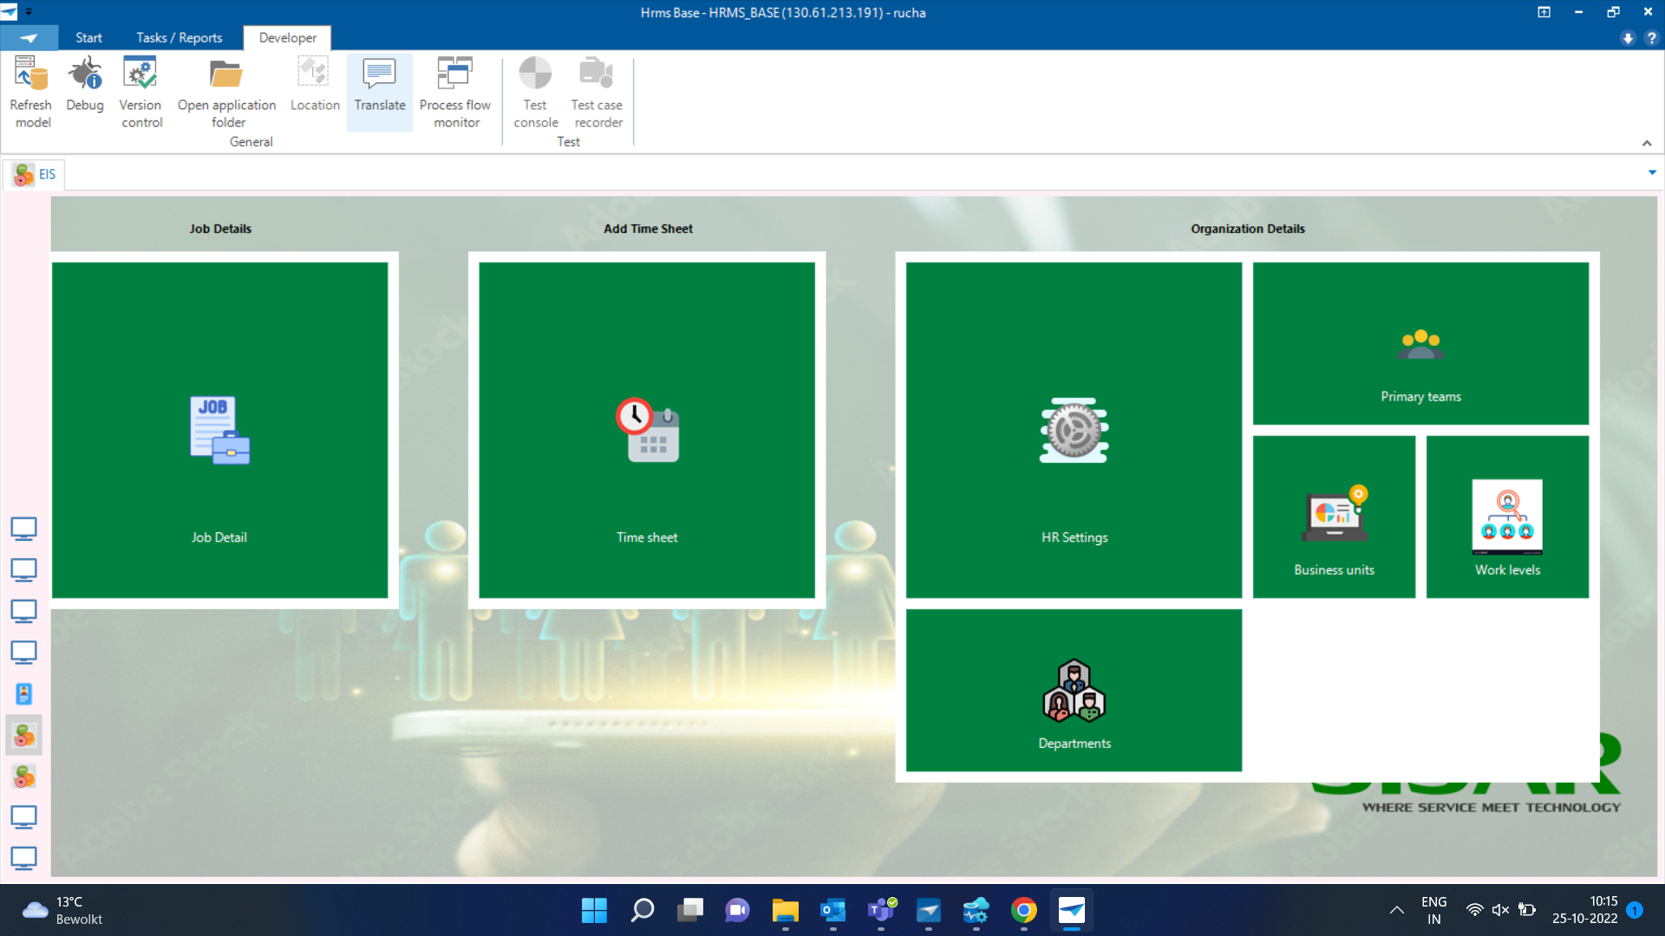
Task: Open the application file menu button
Action: coord(29,38)
